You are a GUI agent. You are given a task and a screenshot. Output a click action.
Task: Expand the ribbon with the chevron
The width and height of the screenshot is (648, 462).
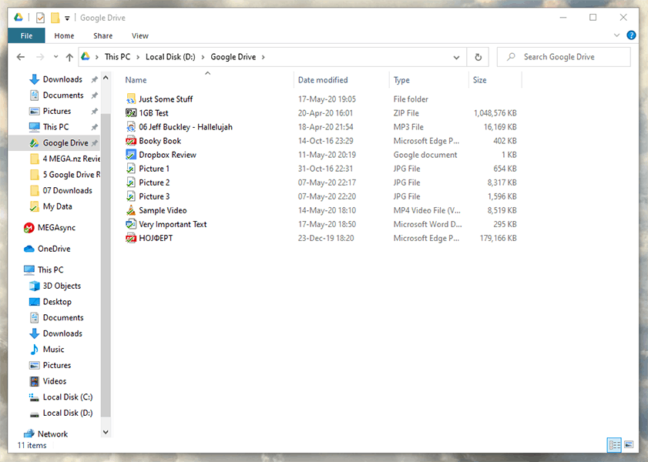(616, 35)
